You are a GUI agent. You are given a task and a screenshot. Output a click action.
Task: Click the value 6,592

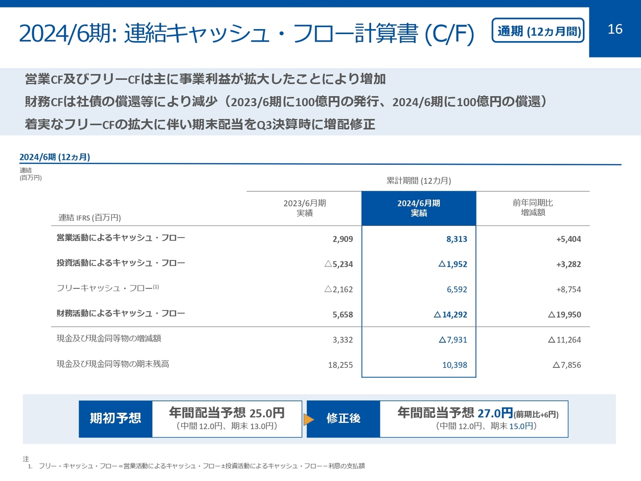coord(457,290)
